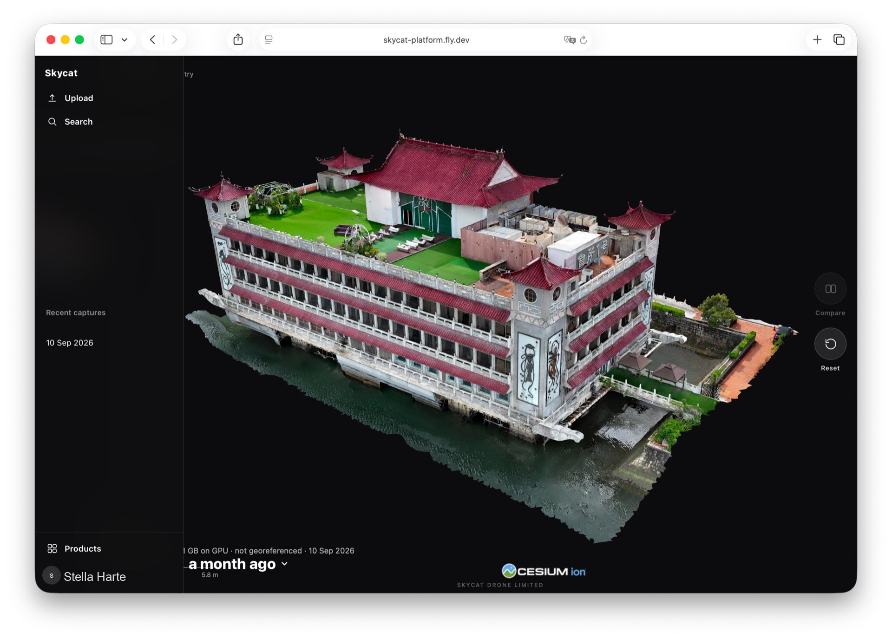
Task: Click the Compare split-view button
Action: pos(830,289)
